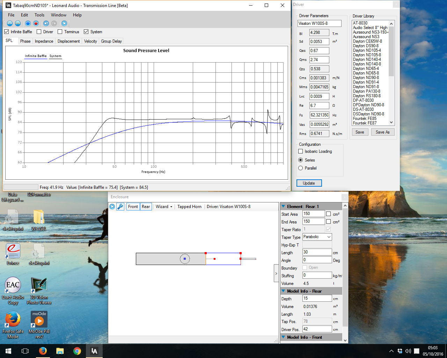Screen dimensions: 447x358
Task: Launch Firefox from the taskbar
Action: (x=43, y=351)
